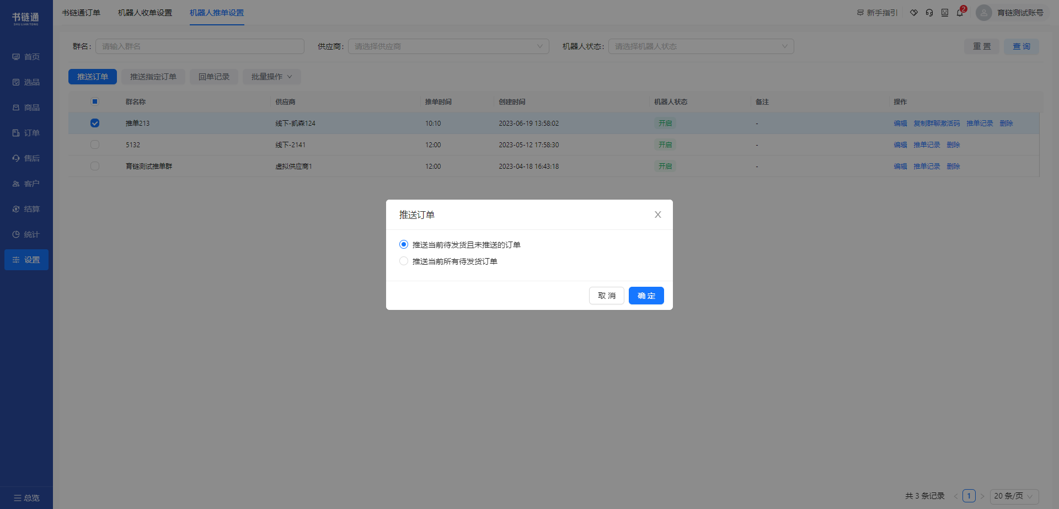1059x509 pixels.
Task: Click the 线下-凯森124 supplier cell
Action: [x=296, y=123]
